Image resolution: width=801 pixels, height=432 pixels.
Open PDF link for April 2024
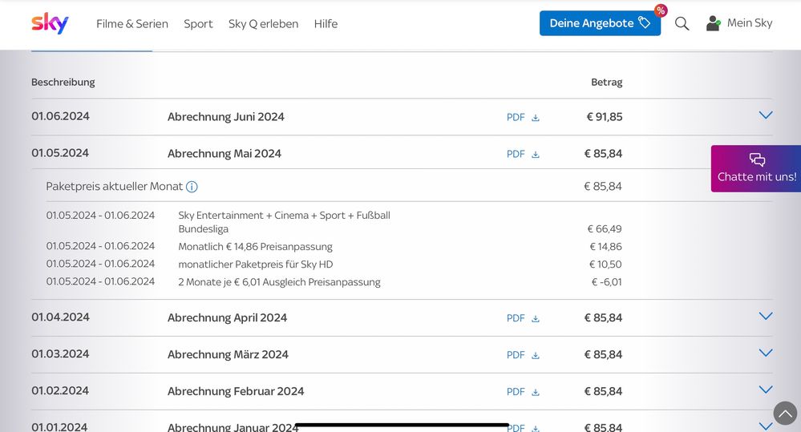516,318
